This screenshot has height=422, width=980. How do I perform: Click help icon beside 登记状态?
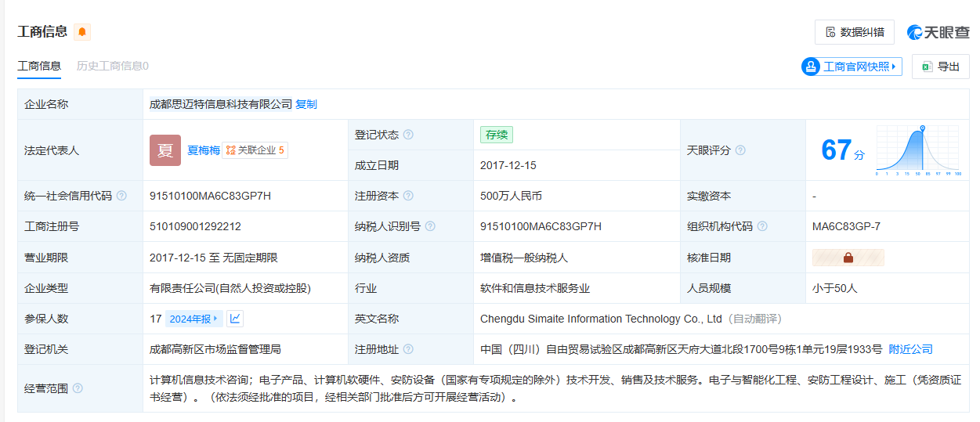coord(408,135)
